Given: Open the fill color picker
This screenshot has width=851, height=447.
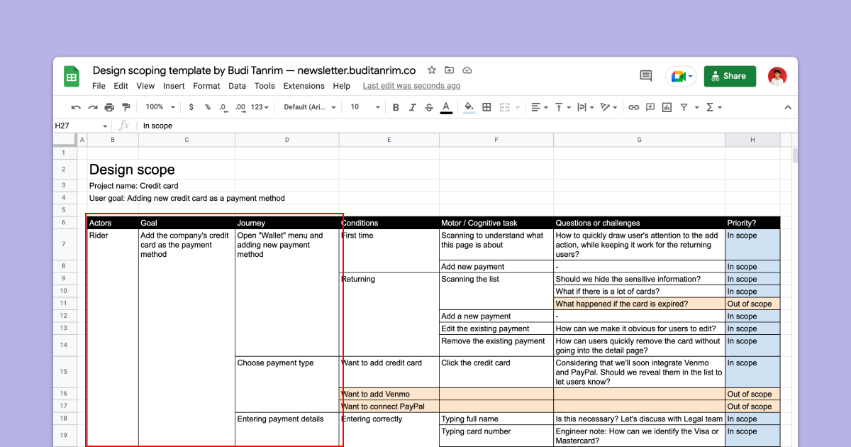Looking at the screenshot, I should pyautogui.click(x=468, y=106).
